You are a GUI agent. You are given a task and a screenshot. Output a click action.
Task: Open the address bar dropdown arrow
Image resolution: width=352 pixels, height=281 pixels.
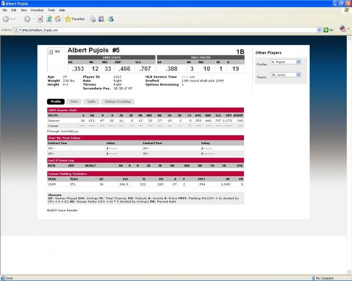[x=319, y=30]
